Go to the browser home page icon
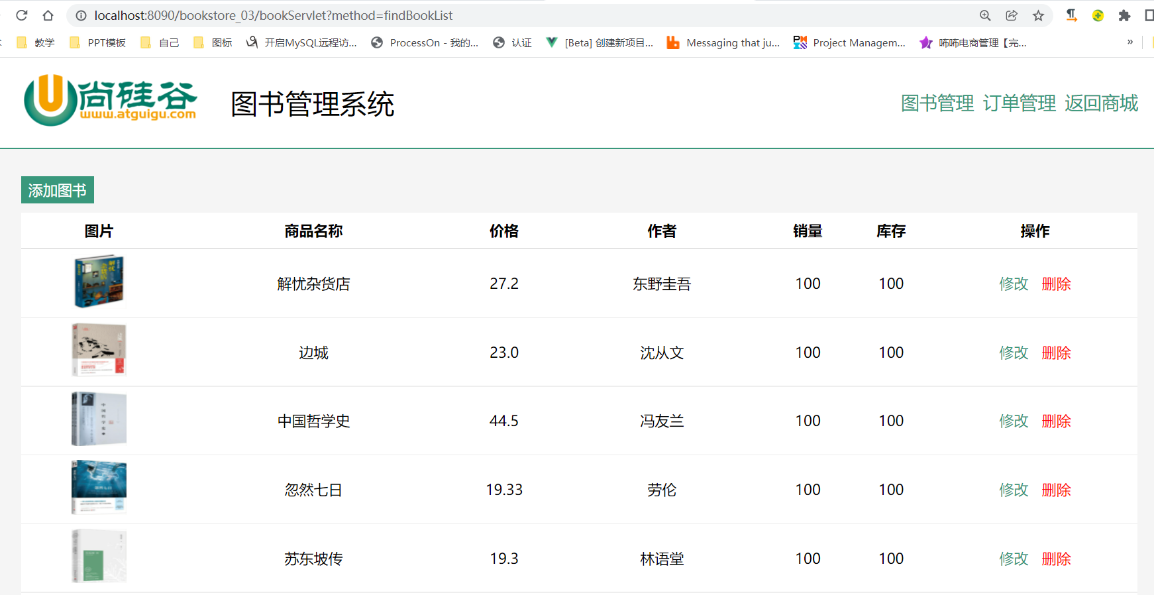Screen dimensions: 1154x595 [x=48, y=15]
